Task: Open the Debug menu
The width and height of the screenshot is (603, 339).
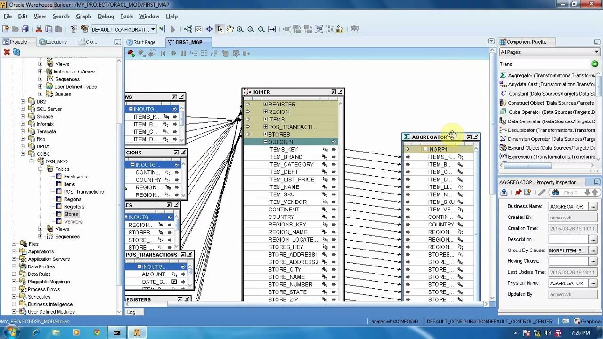Action: coord(106,16)
